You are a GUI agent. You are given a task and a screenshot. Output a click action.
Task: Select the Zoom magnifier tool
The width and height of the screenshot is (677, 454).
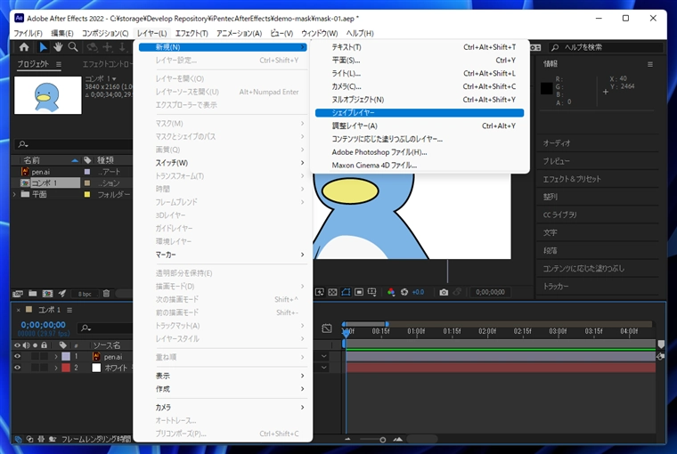coord(73,47)
